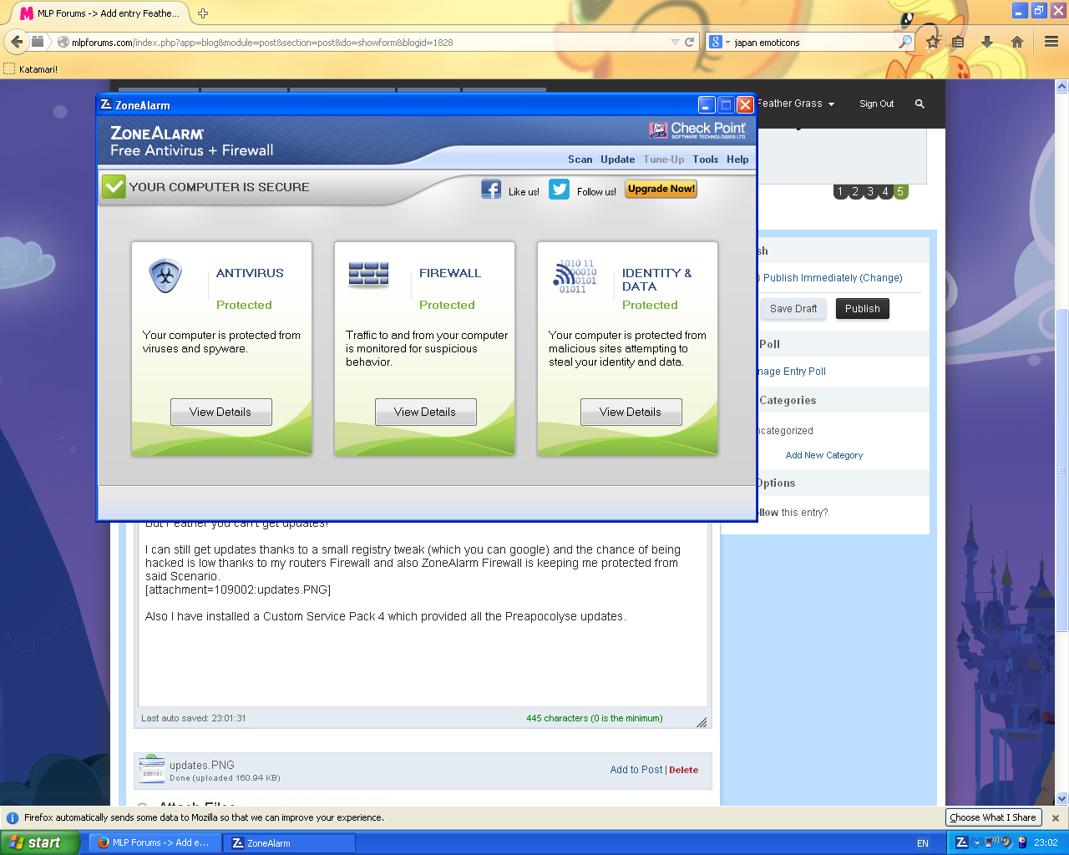Open the Manage Entry Poll link

[790, 372]
